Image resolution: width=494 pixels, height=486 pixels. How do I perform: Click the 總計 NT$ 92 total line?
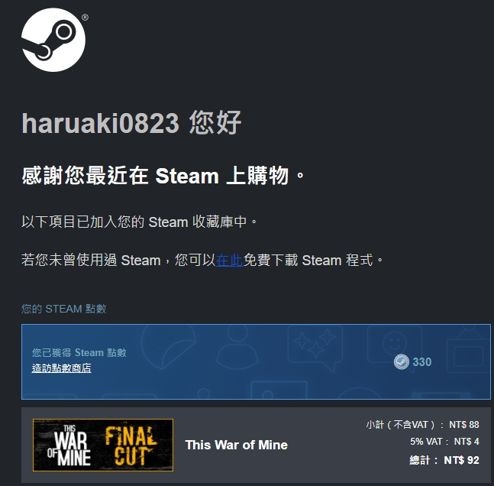[444, 460]
